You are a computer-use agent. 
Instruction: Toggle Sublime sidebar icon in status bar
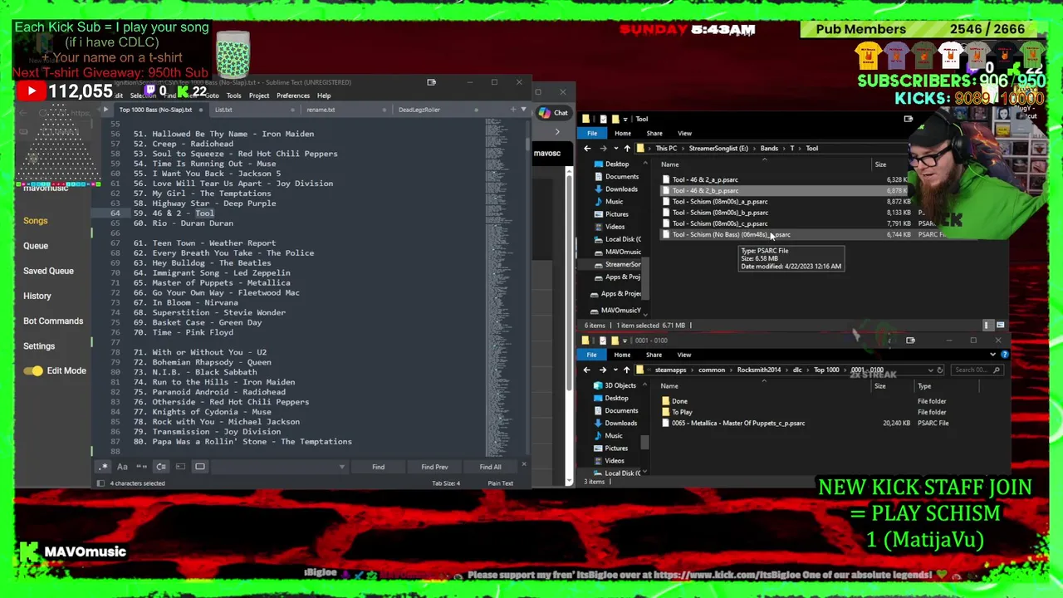pos(100,483)
